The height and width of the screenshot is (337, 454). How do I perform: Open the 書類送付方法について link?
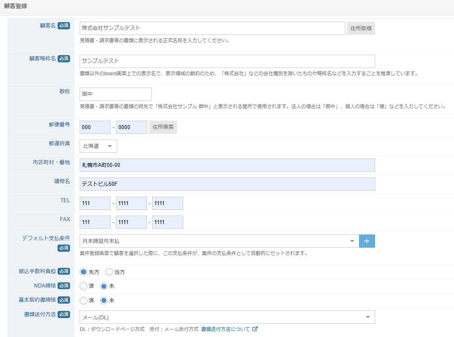point(225,329)
